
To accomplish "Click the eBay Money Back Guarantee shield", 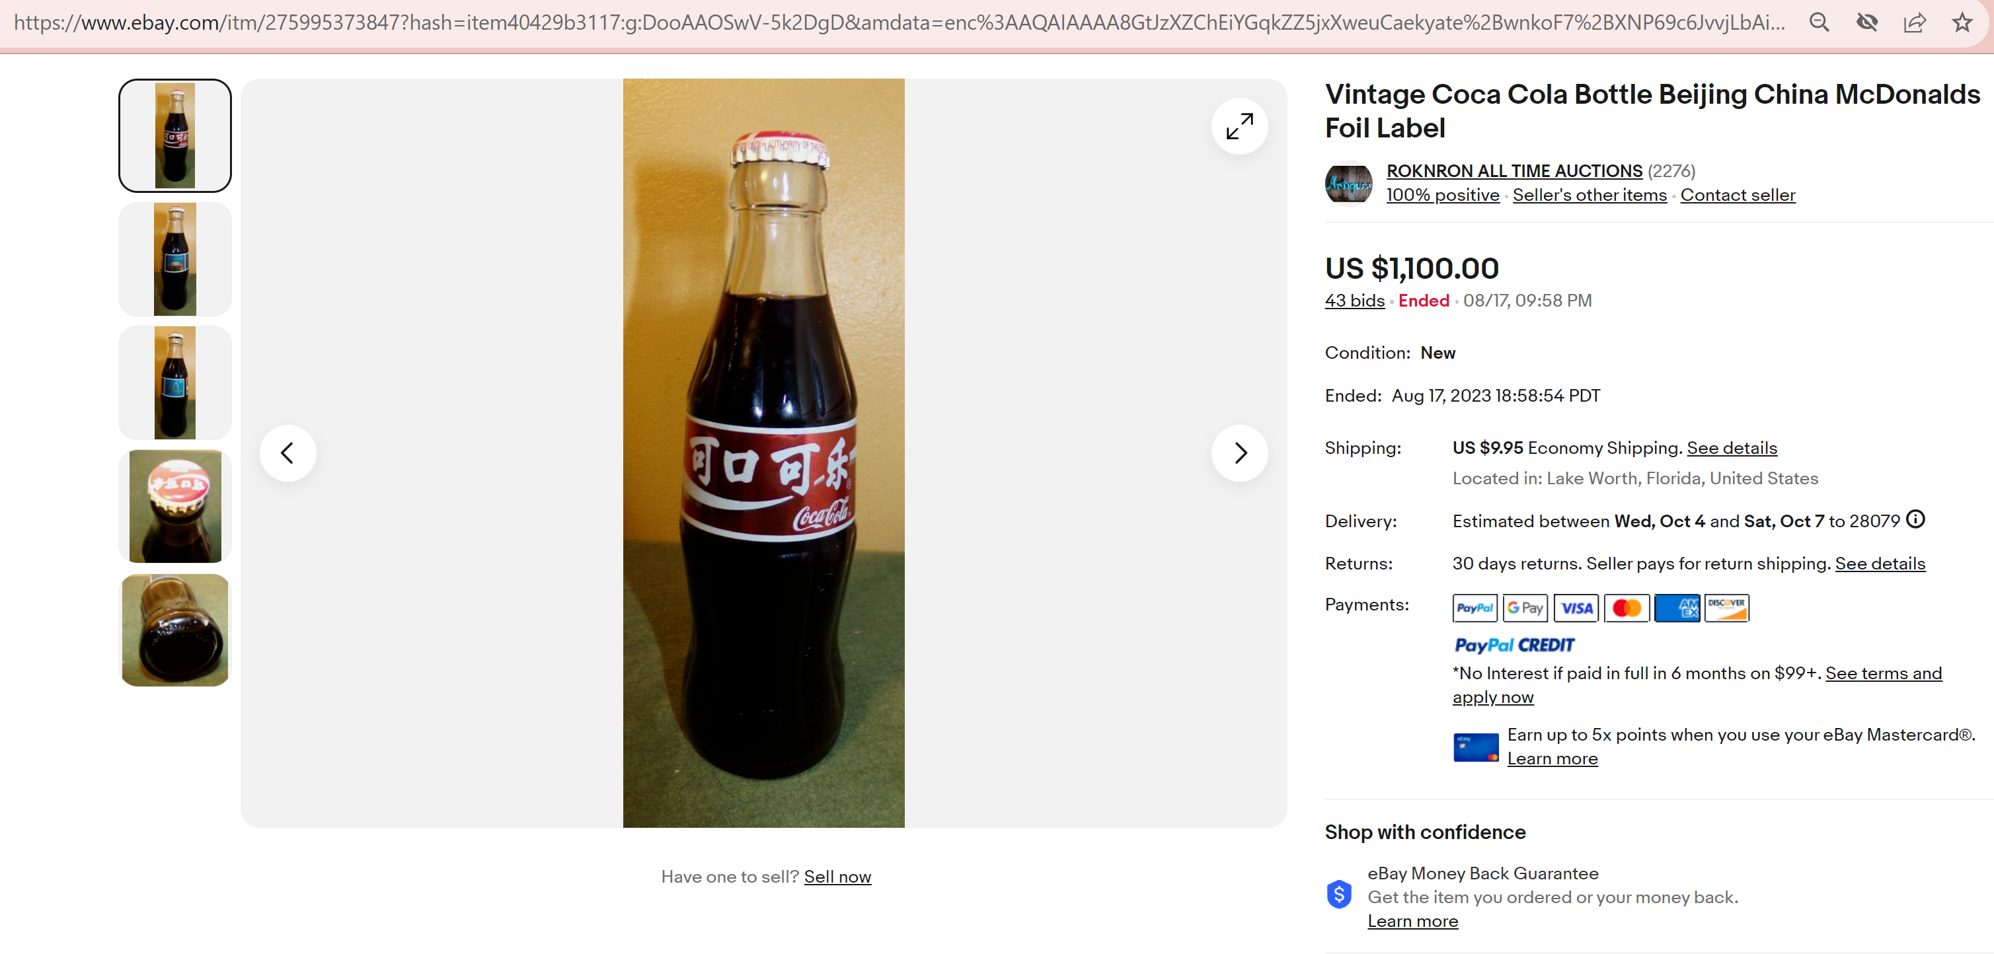I will 1338,895.
